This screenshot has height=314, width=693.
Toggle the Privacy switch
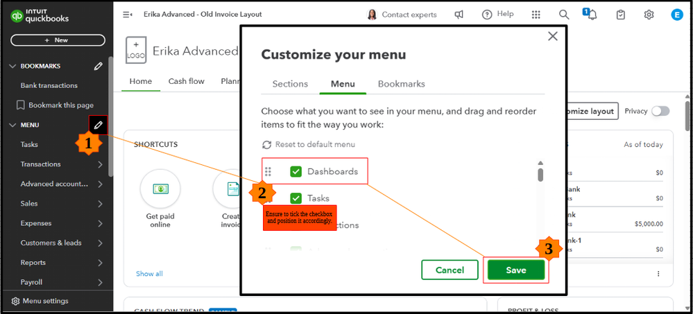(x=660, y=112)
